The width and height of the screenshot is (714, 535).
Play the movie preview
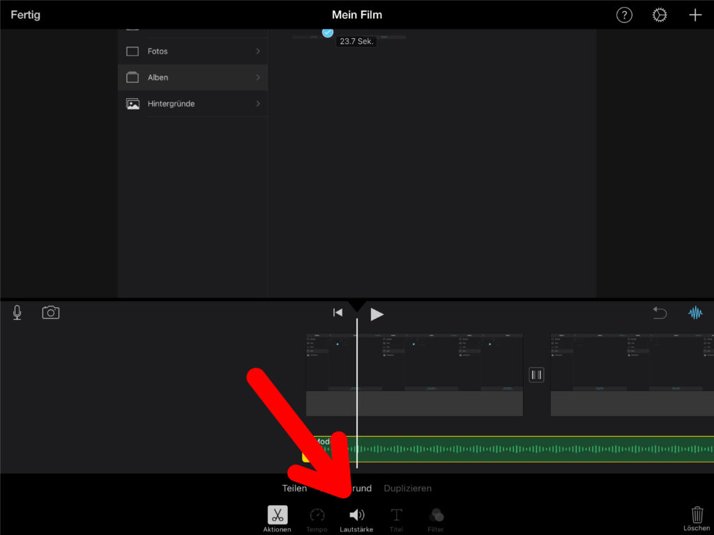377,314
